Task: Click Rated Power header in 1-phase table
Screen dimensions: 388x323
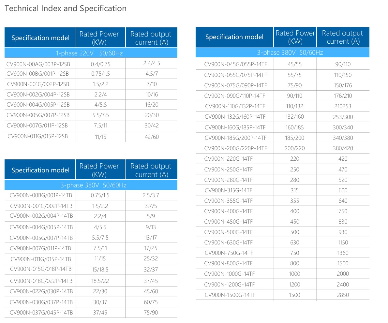Action: (x=99, y=38)
